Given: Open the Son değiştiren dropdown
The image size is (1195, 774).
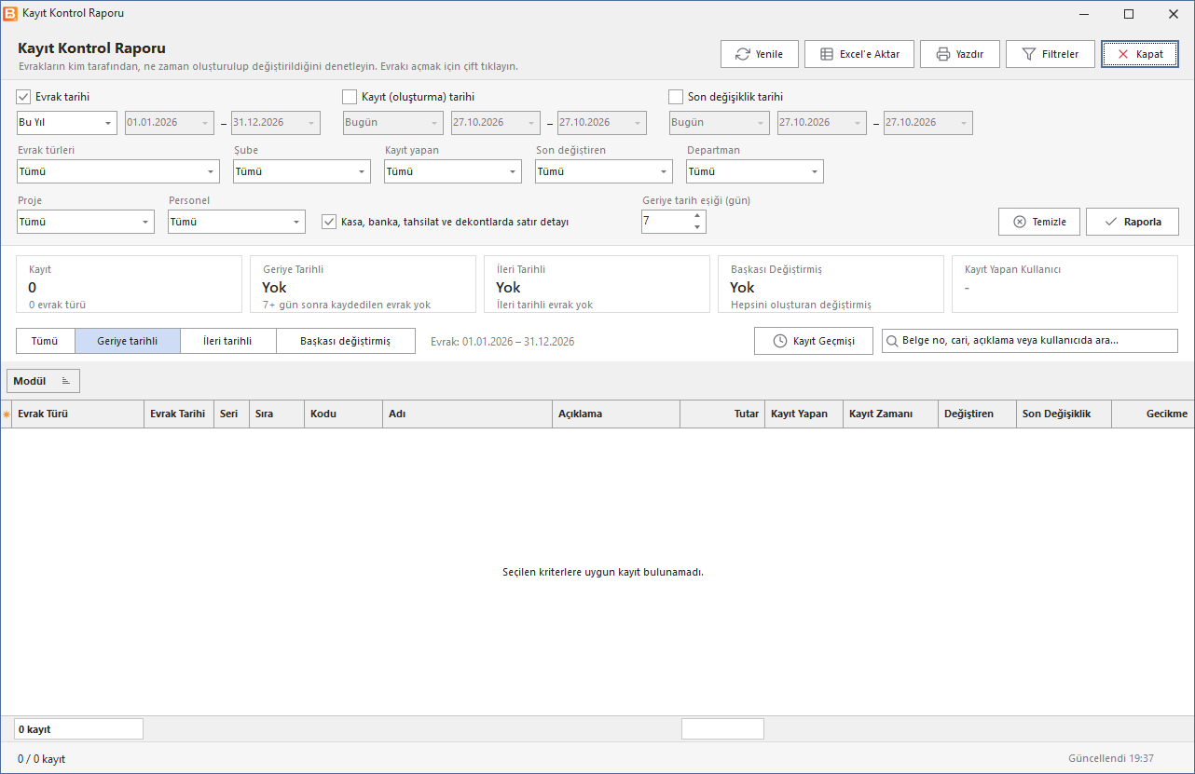Looking at the screenshot, I should [x=604, y=171].
